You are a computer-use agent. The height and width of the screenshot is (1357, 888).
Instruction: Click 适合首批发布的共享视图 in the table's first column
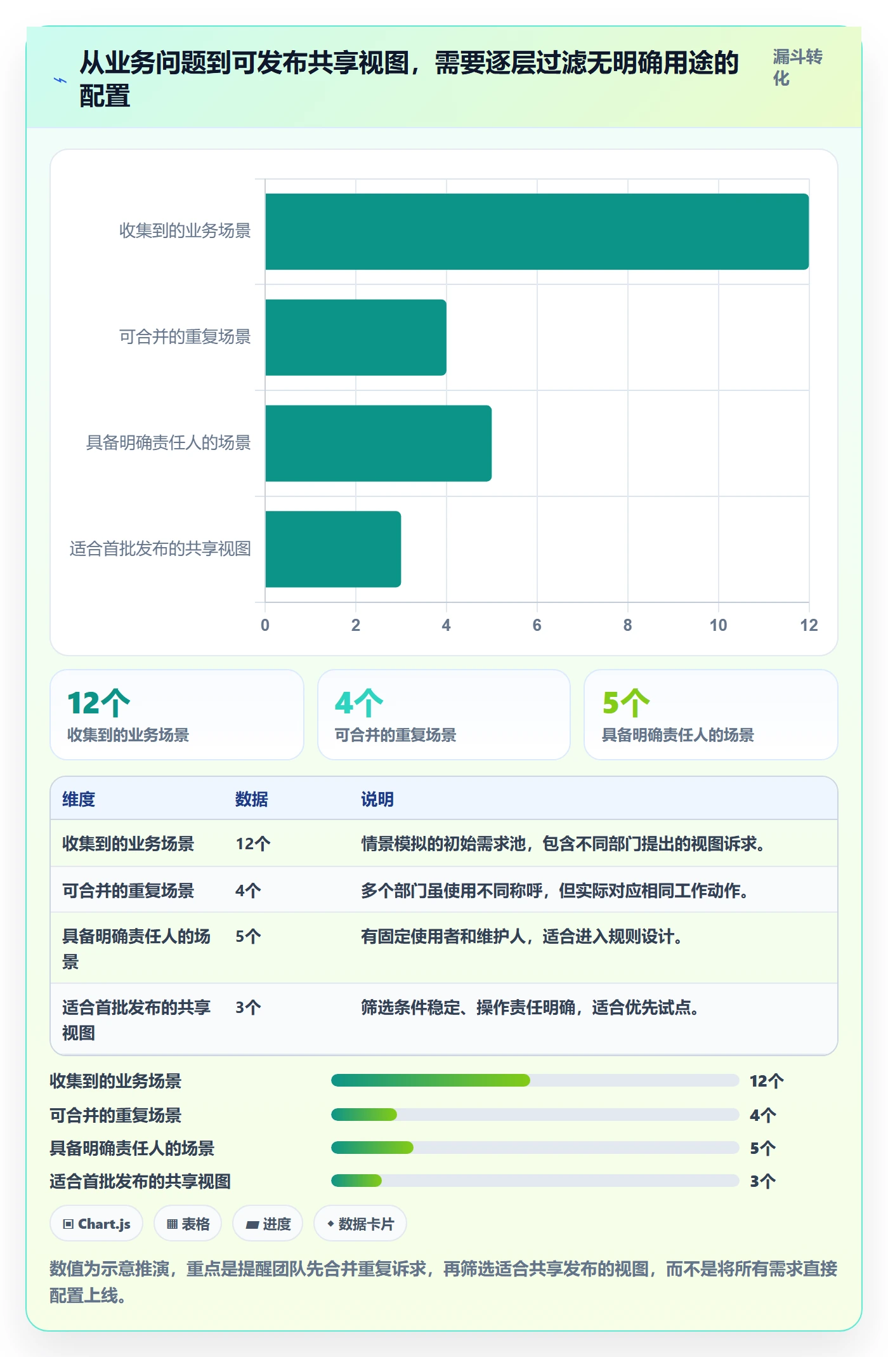click(136, 1020)
